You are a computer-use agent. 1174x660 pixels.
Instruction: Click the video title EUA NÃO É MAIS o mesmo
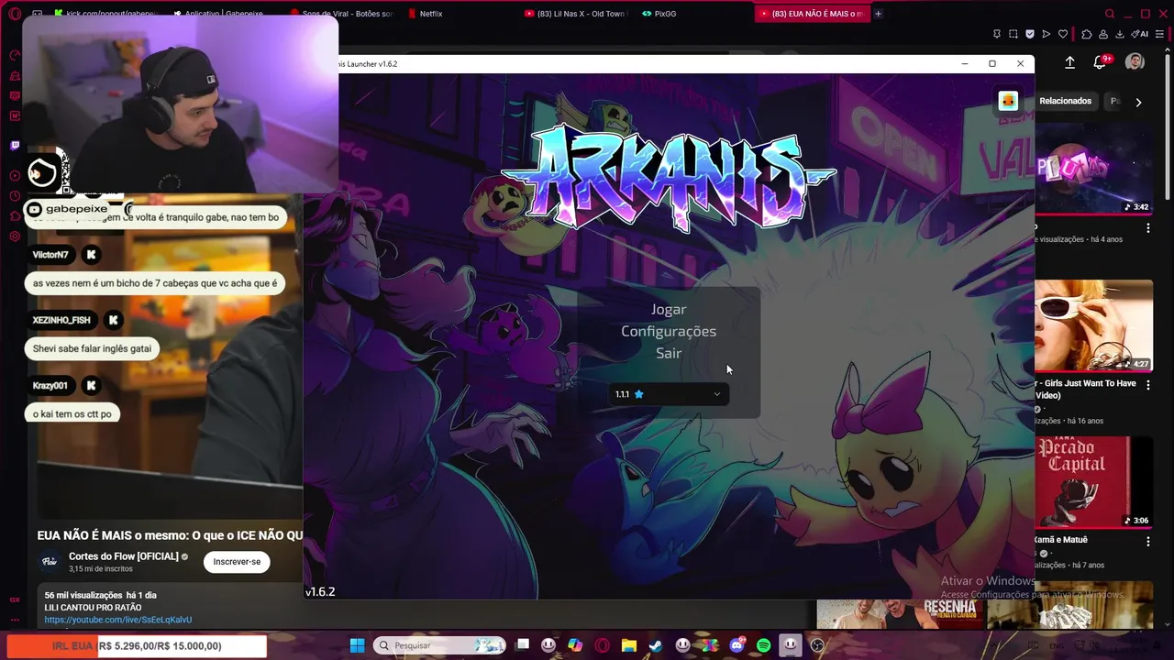[170, 535]
